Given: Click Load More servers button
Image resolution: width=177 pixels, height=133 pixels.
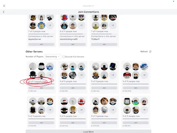Looking at the screenshot, I should tap(88, 131).
